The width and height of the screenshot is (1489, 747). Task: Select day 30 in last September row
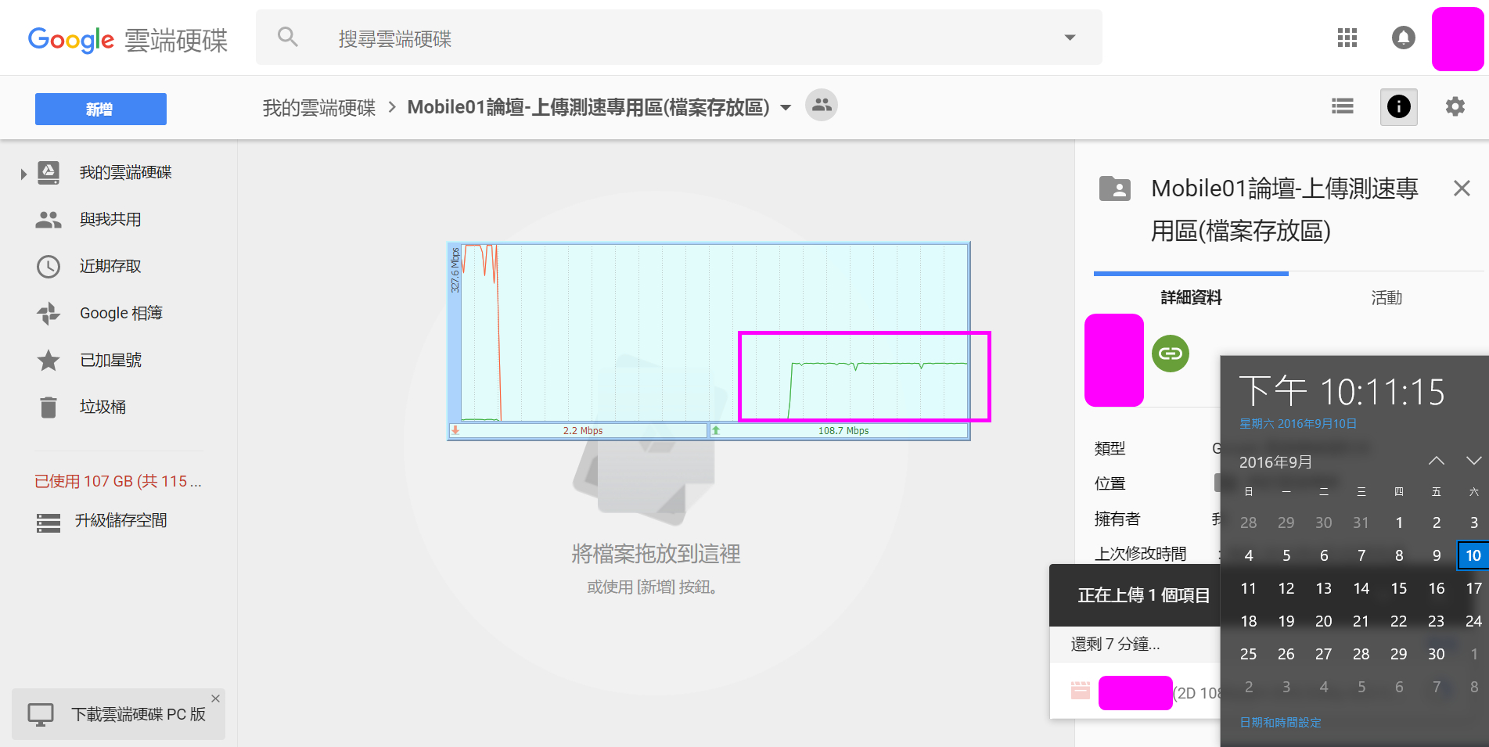(1437, 654)
